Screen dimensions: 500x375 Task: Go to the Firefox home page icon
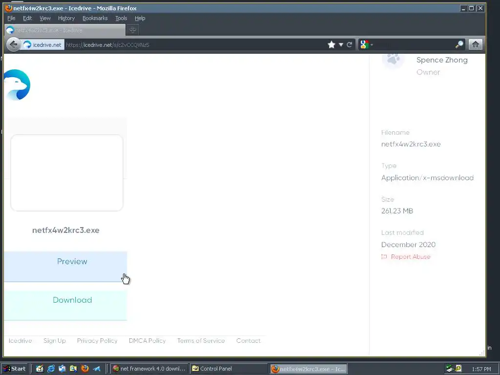476,44
